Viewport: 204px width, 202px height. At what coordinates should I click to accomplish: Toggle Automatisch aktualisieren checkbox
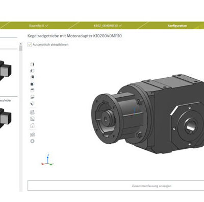pyautogui.click(x=30, y=44)
